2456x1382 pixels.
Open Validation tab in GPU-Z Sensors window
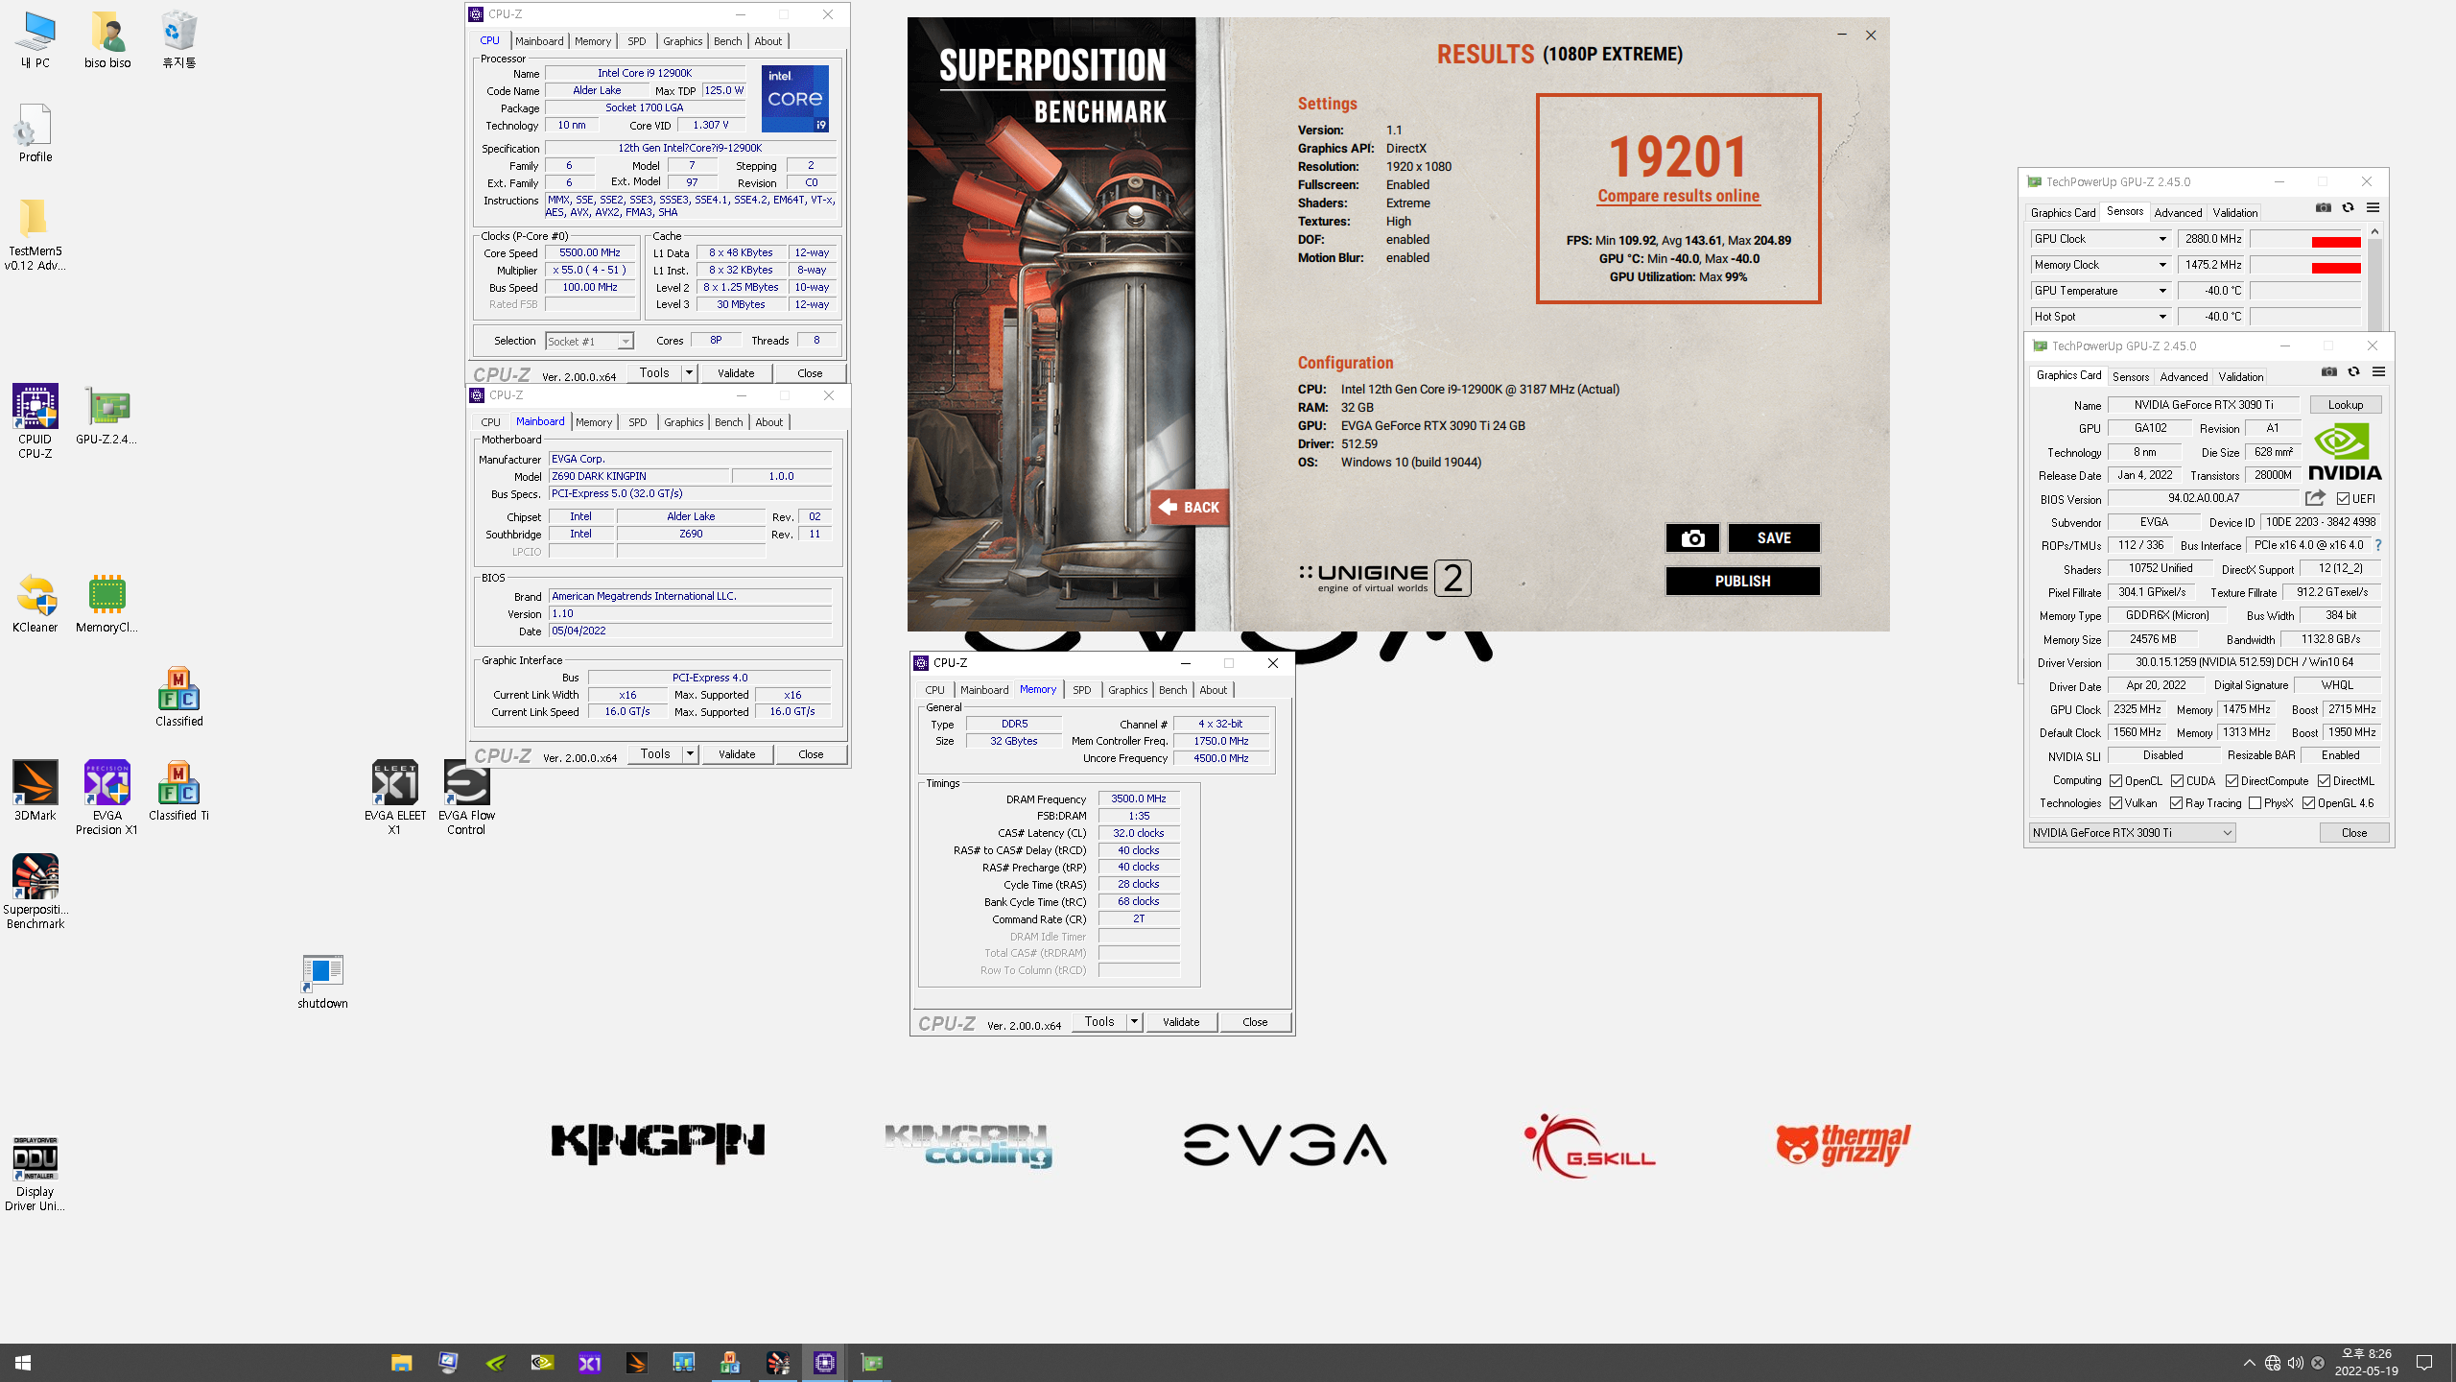click(x=2235, y=213)
